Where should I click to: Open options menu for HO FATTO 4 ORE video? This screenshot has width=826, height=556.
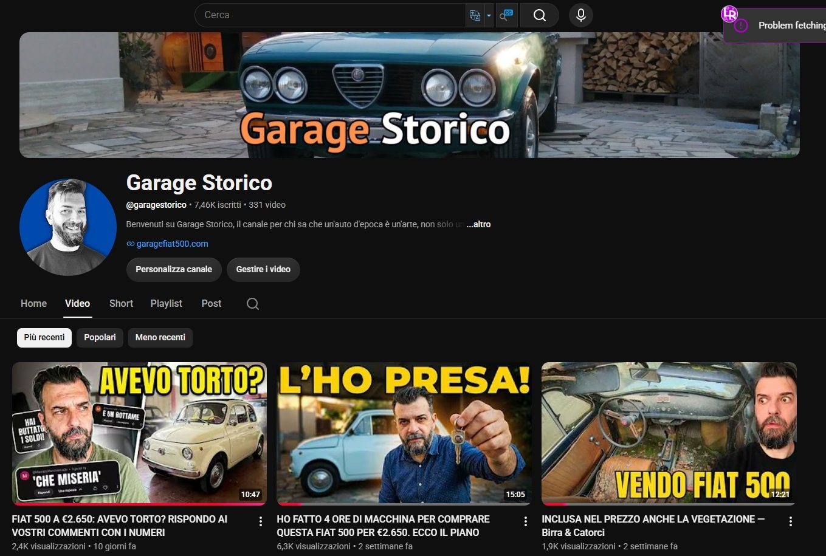tap(526, 521)
